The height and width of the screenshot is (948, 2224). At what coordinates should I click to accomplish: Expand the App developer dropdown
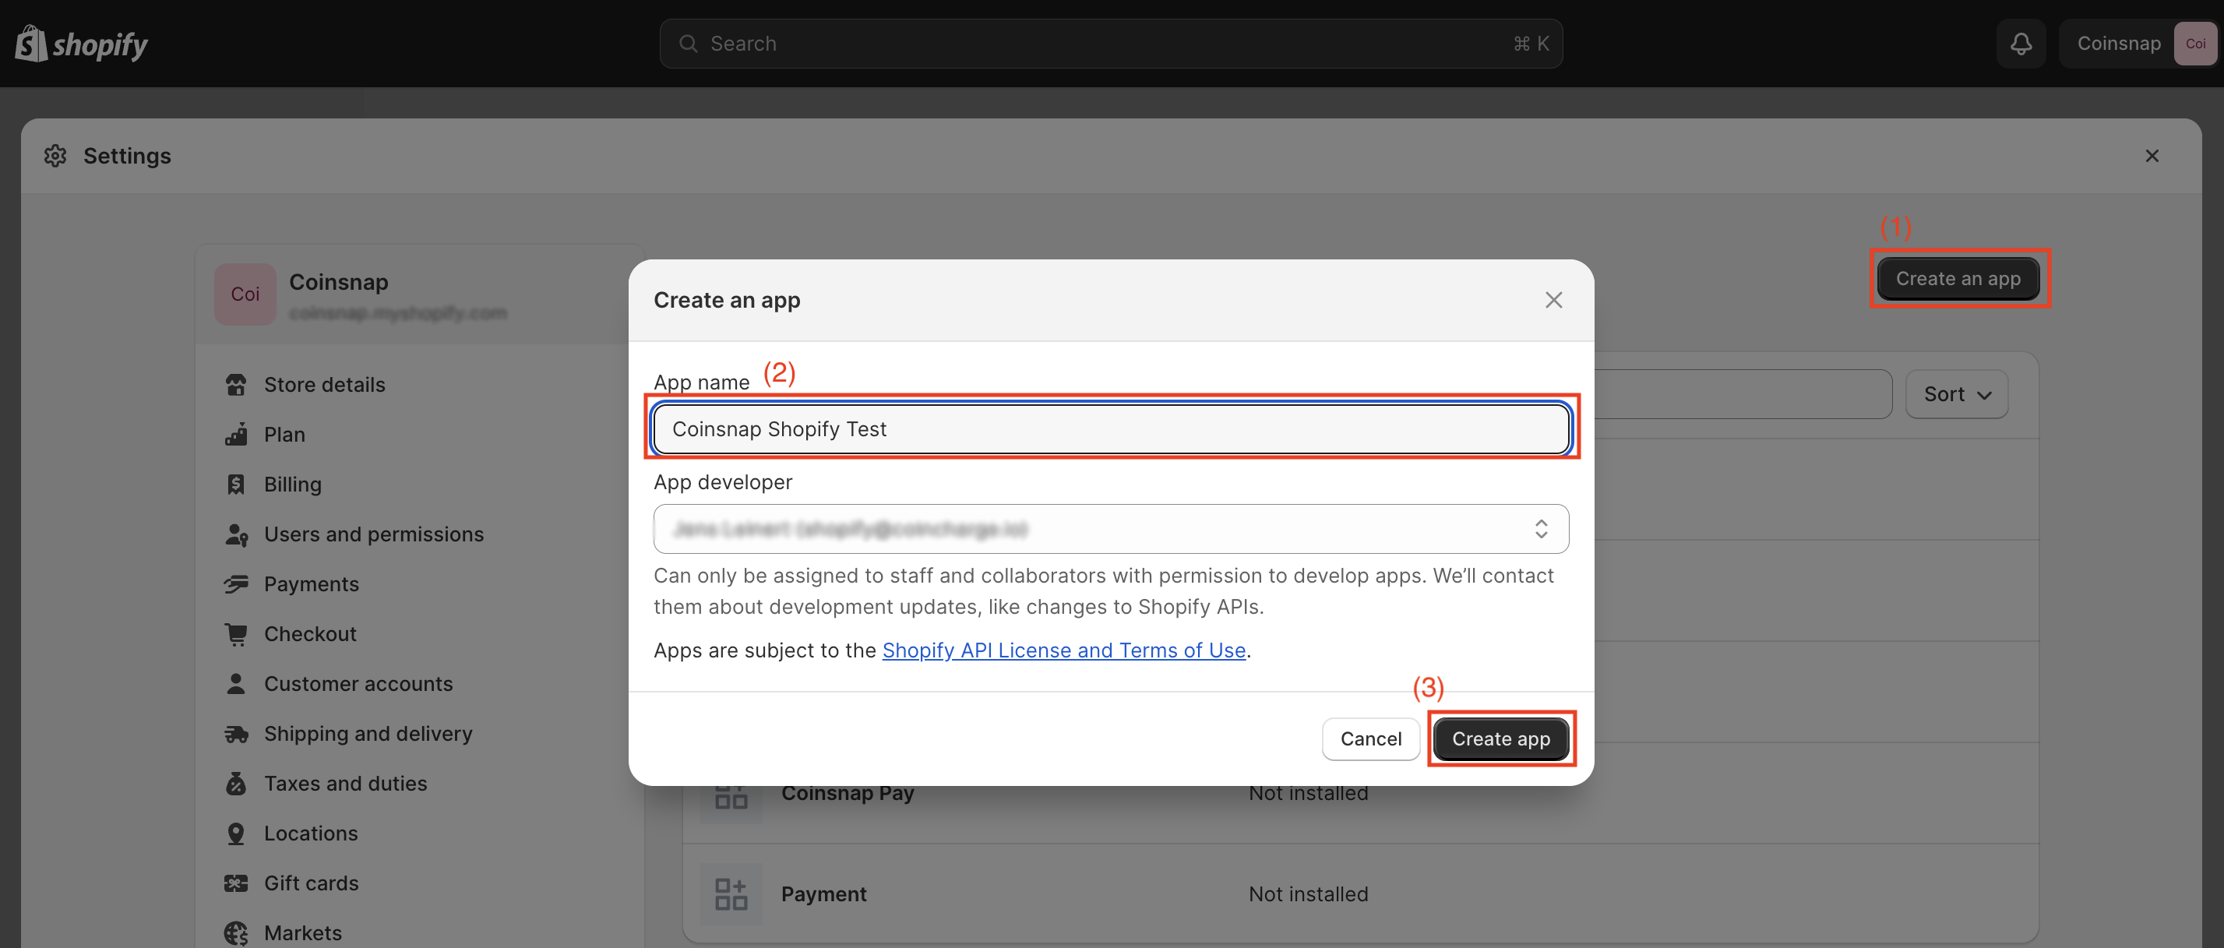[x=1110, y=528]
